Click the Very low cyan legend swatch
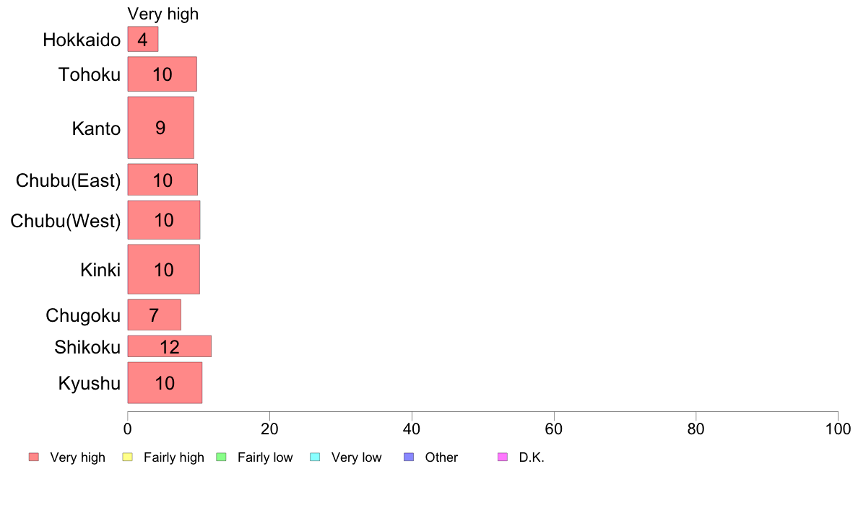The image size is (858, 531). point(315,457)
